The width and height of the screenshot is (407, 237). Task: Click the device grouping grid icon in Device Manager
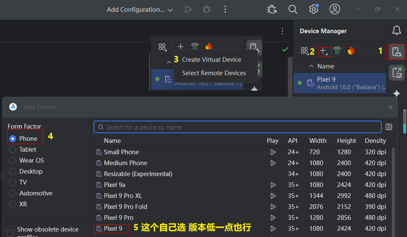(304, 50)
